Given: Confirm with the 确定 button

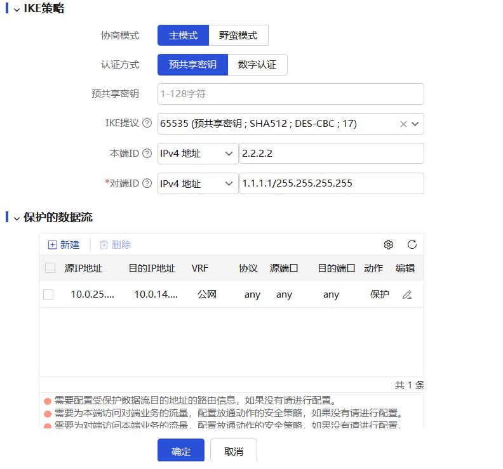Looking at the screenshot, I should tap(181, 450).
